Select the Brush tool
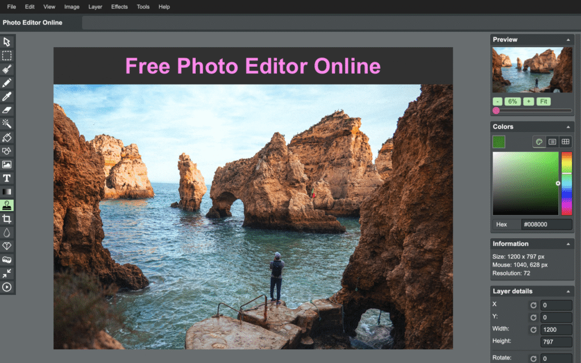Screen dimensions: 581x363 click(x=7, y=69)
